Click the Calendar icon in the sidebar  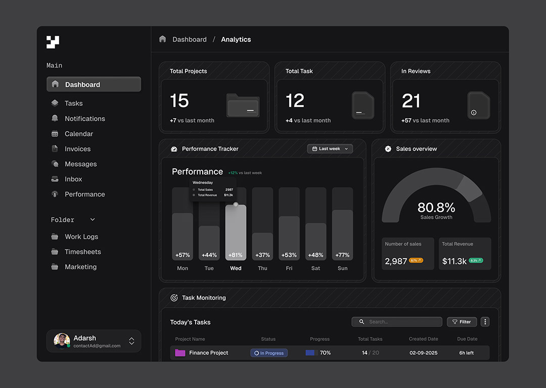click(x=55, y=133)
